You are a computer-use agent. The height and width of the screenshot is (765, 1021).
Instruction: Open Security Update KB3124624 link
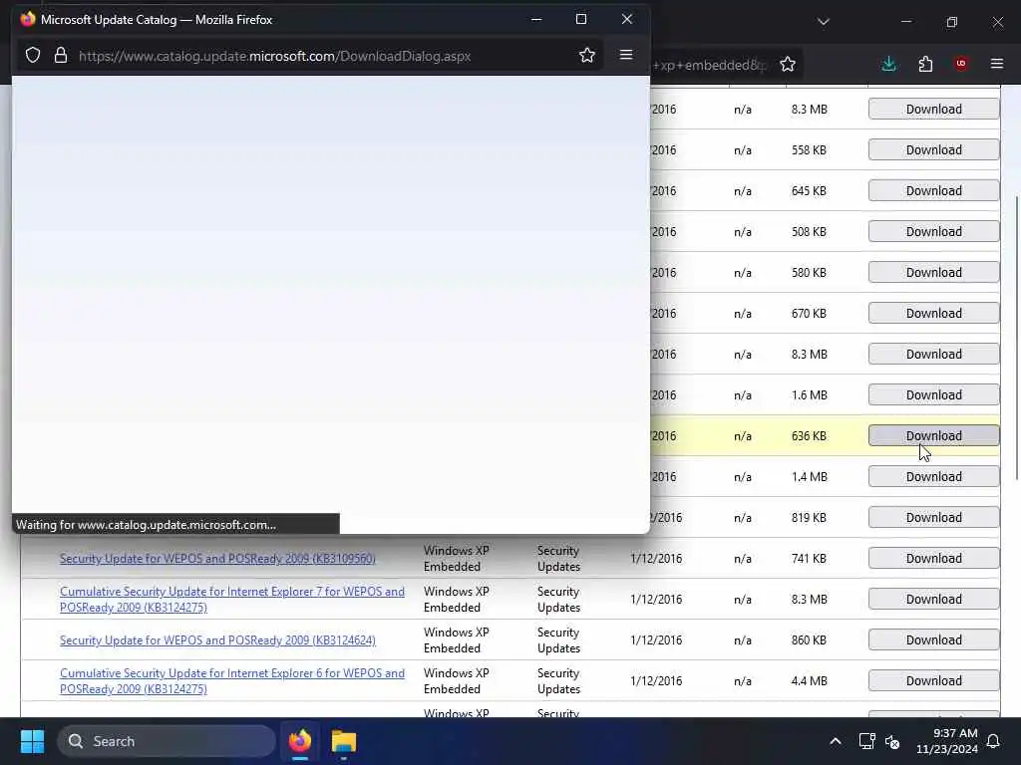(x=217, y=640)
